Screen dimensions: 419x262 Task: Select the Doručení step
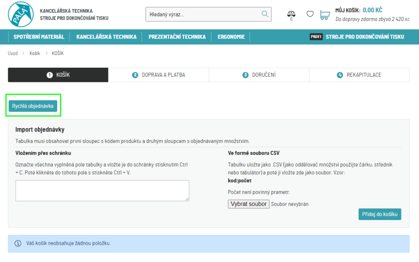[259, 75]
